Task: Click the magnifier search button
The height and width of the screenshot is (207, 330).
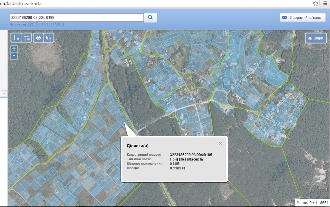Action: [150, 17]
